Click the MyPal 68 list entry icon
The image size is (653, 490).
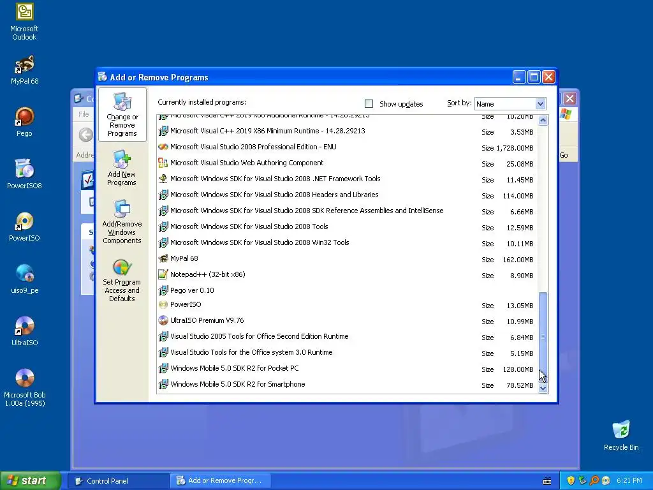tap(163, 259)
